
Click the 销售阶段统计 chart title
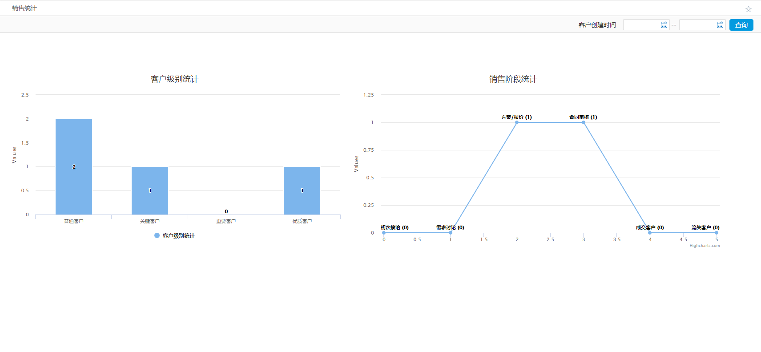tap(513, 79)
